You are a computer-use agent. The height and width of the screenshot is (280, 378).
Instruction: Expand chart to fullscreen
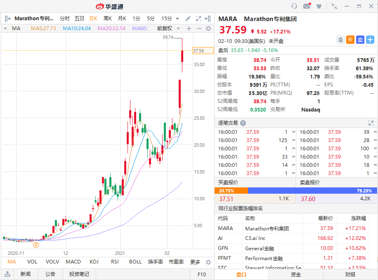pos(198,18)
